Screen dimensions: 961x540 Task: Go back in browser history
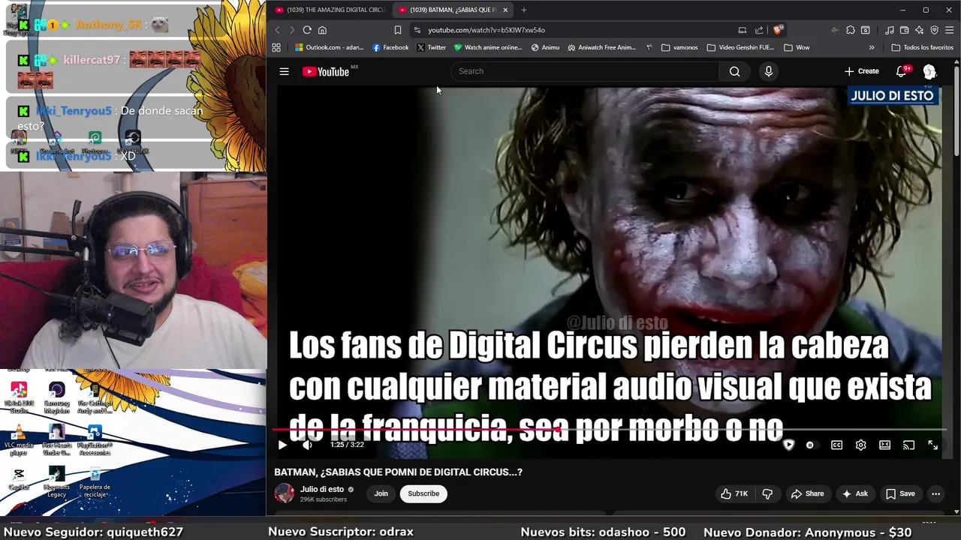coord(277,30)
